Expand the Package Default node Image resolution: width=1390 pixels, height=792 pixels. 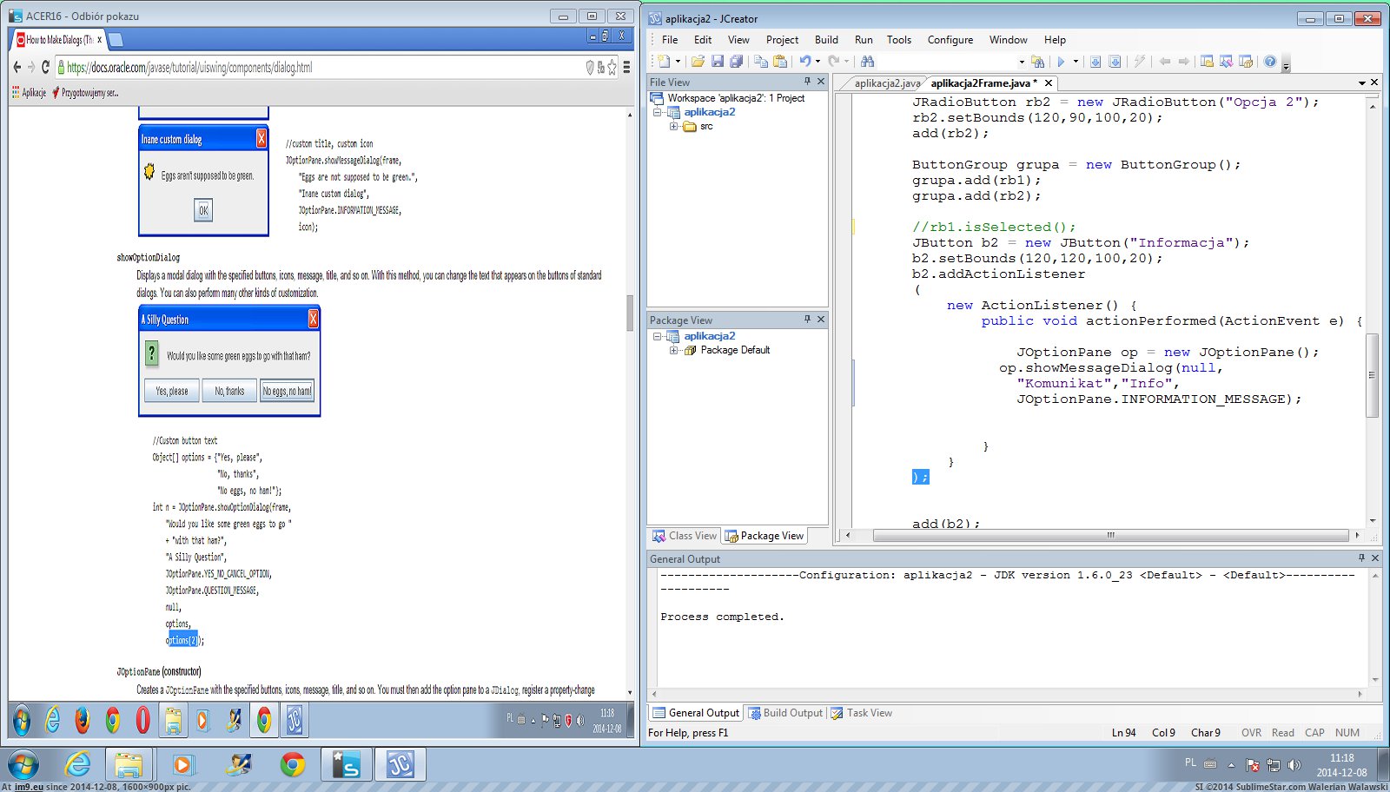[673, 350]
